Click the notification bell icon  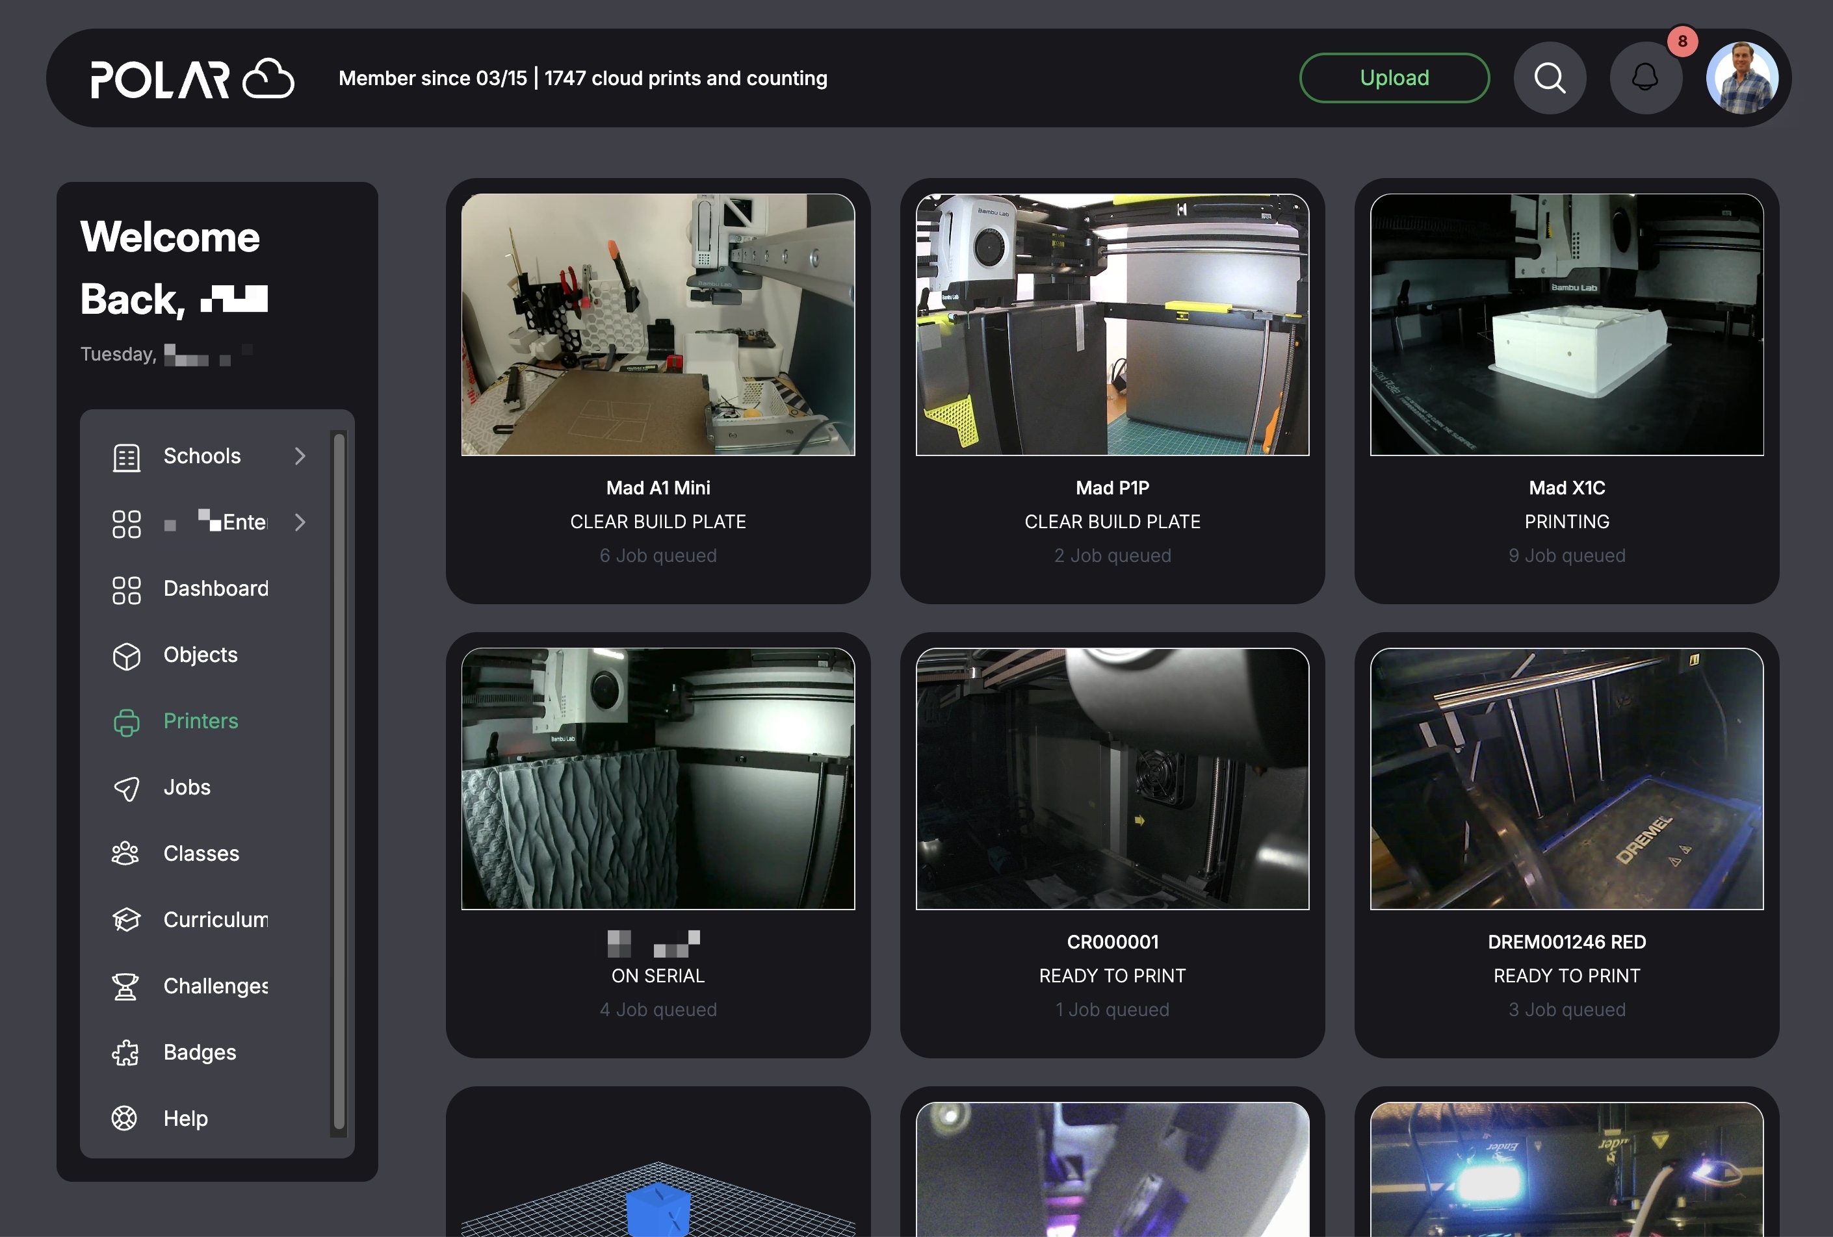click(x=1645, y=77)
